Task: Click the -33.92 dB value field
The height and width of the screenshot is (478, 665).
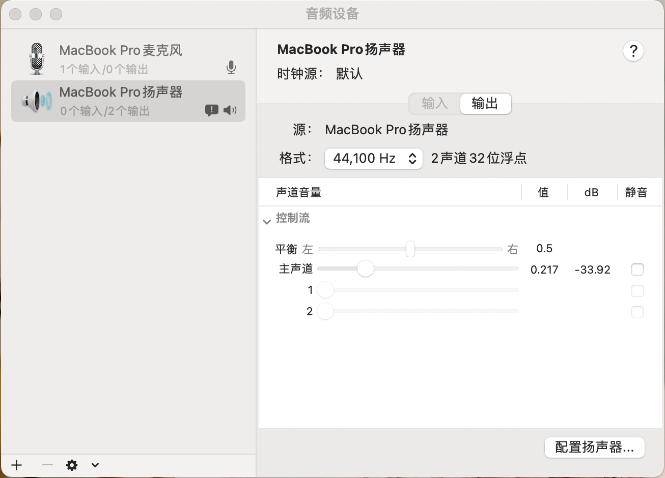Action: click(592, 270)
